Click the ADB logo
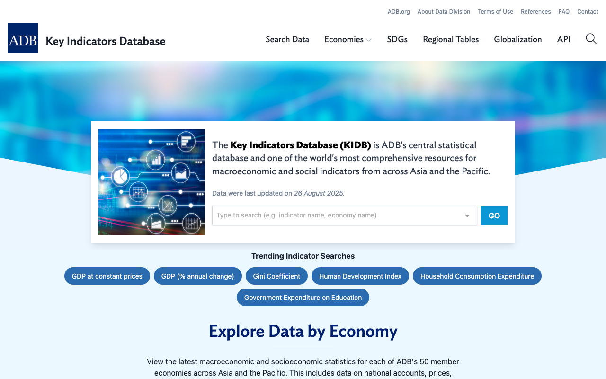Image resolution: width=606 pixels, height=379 pixels. 22,38
